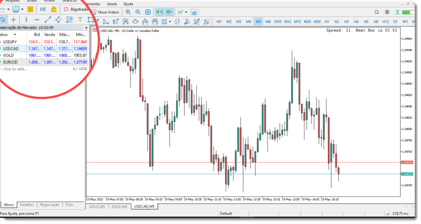Open the Ativo column sort dropdown
Screen dimensions: 421x224
[14, 35]
